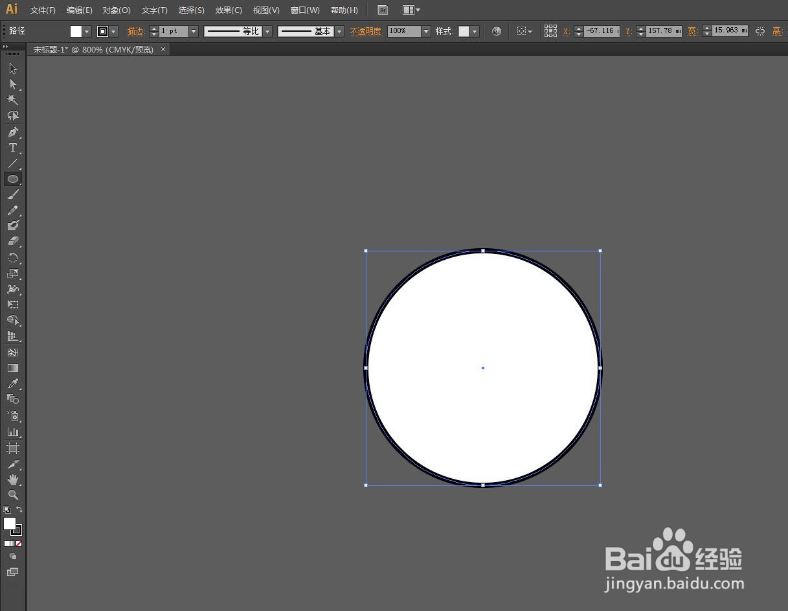This screenshot has height=611, width=788.
Task: Select the Lasso tool
Action: (x=13, y=115)
